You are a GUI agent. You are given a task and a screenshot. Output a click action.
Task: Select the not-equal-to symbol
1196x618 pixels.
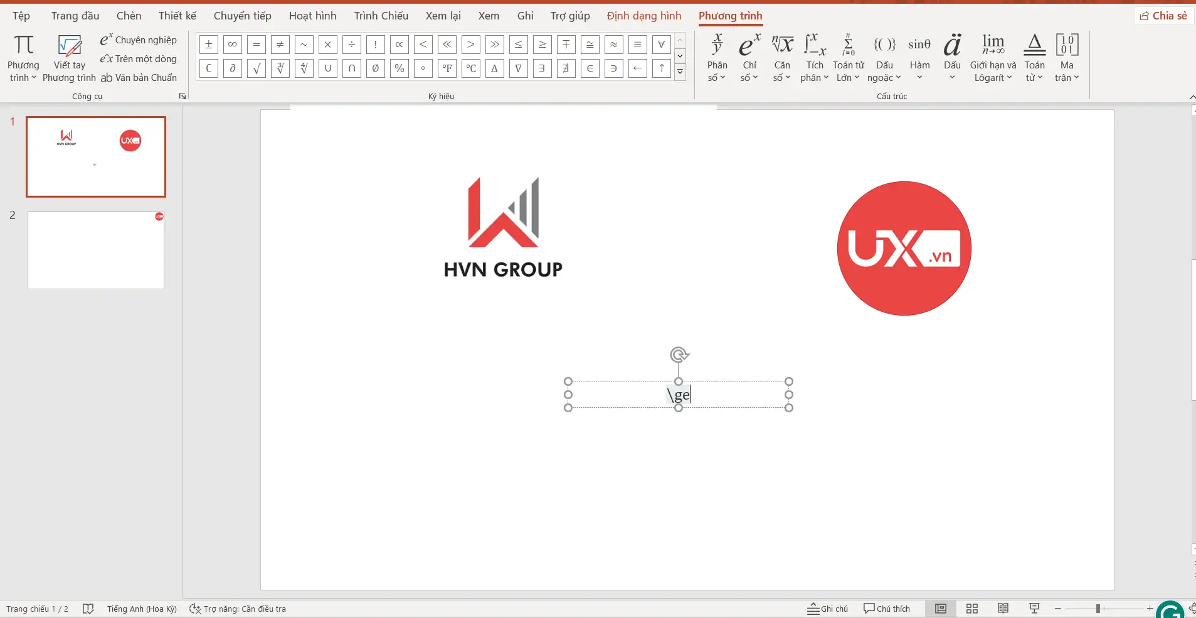[280, 45]
